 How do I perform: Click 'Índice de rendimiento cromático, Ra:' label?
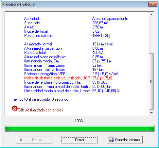click(52, 82)
